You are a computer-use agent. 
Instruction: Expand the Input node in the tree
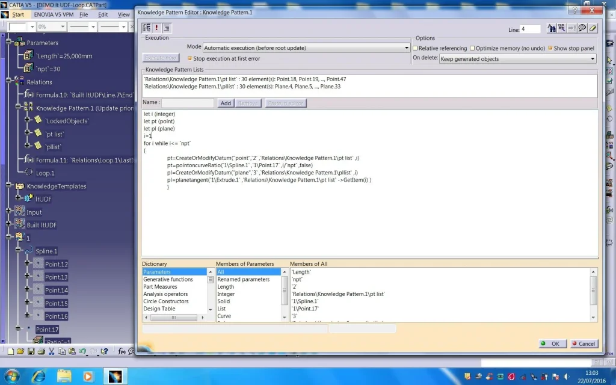coord(8,211)
